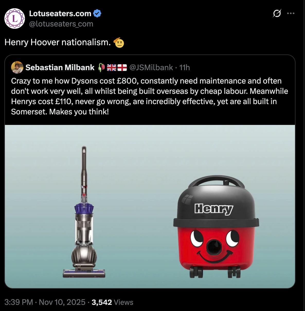Select the "Henry Hoover nationalism." post text
Screen dimensions: 305x311
[58, 42]
